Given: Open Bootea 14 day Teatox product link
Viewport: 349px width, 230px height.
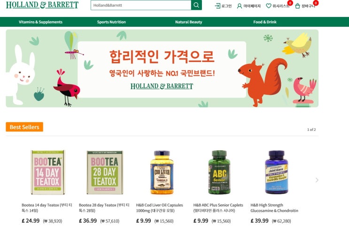Looking at the screenshot, I should tap(47, 207).
